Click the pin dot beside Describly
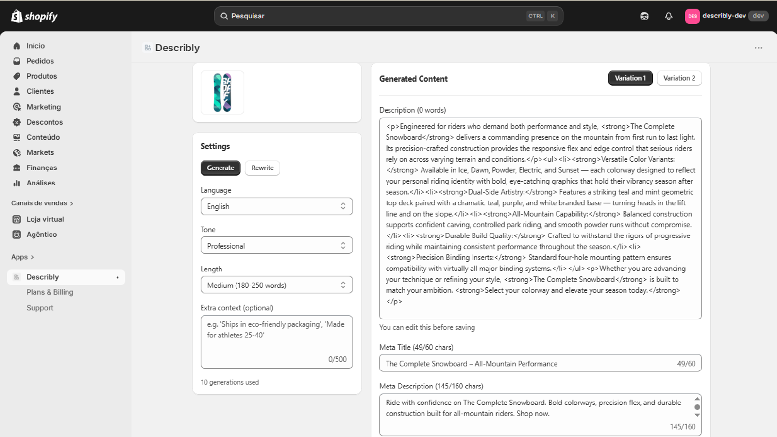The height and width of the screenshot is (437, 777). (x=118, y=277)
